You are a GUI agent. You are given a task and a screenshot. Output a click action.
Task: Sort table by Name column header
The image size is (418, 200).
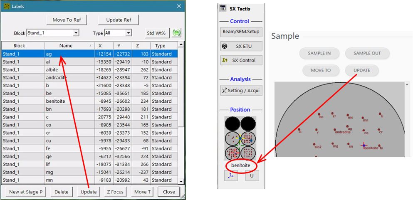coord(69,46)
